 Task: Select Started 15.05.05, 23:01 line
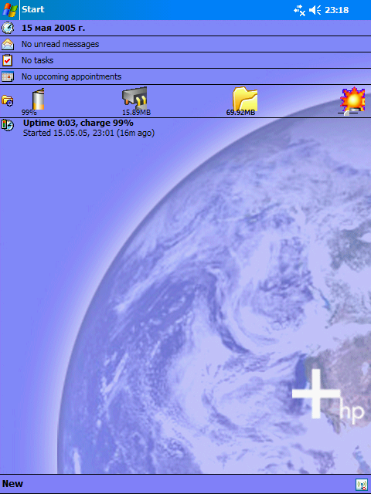pyautogui.click(x=89, y=133)
